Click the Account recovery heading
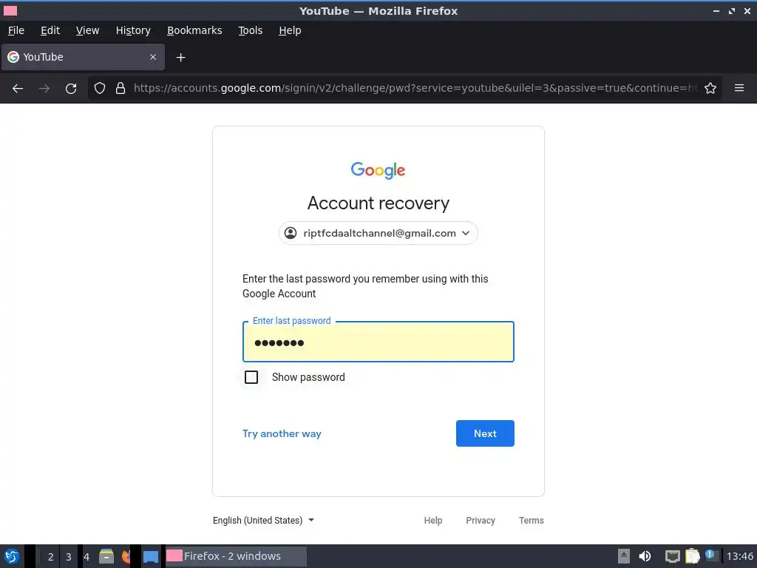The height and width of the screenshot is (568, 757). coord(378,203)
